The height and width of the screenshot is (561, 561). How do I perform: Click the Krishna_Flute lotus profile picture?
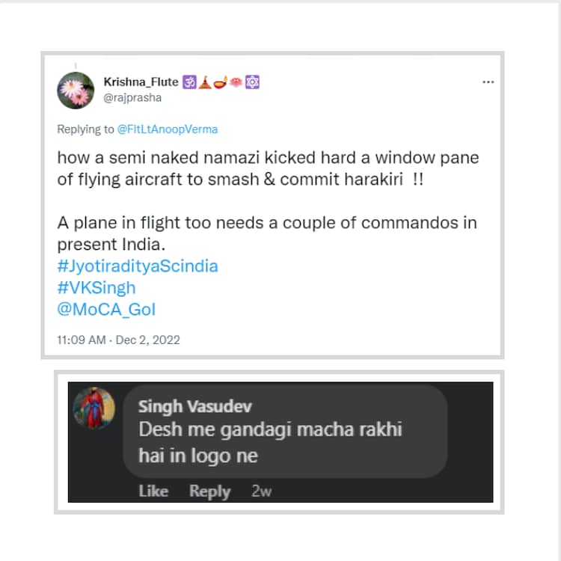(76, 91)
